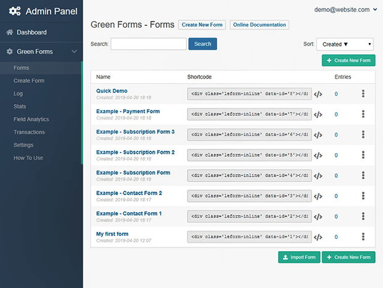Click Create New Form button below table

pyautogui.click(x=348, y=257)
